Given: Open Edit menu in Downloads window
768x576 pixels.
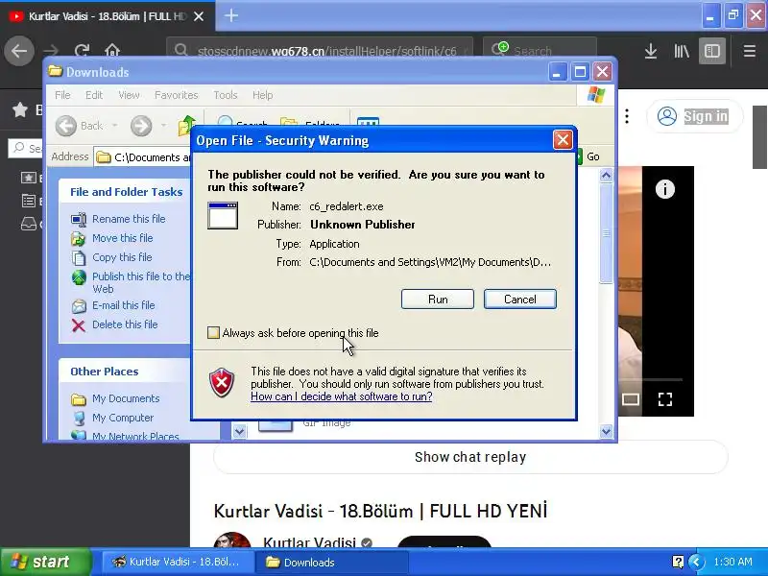Looking at the screenshot, I should point(93,95).
